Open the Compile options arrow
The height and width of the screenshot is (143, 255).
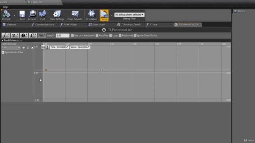coord(14,15)
